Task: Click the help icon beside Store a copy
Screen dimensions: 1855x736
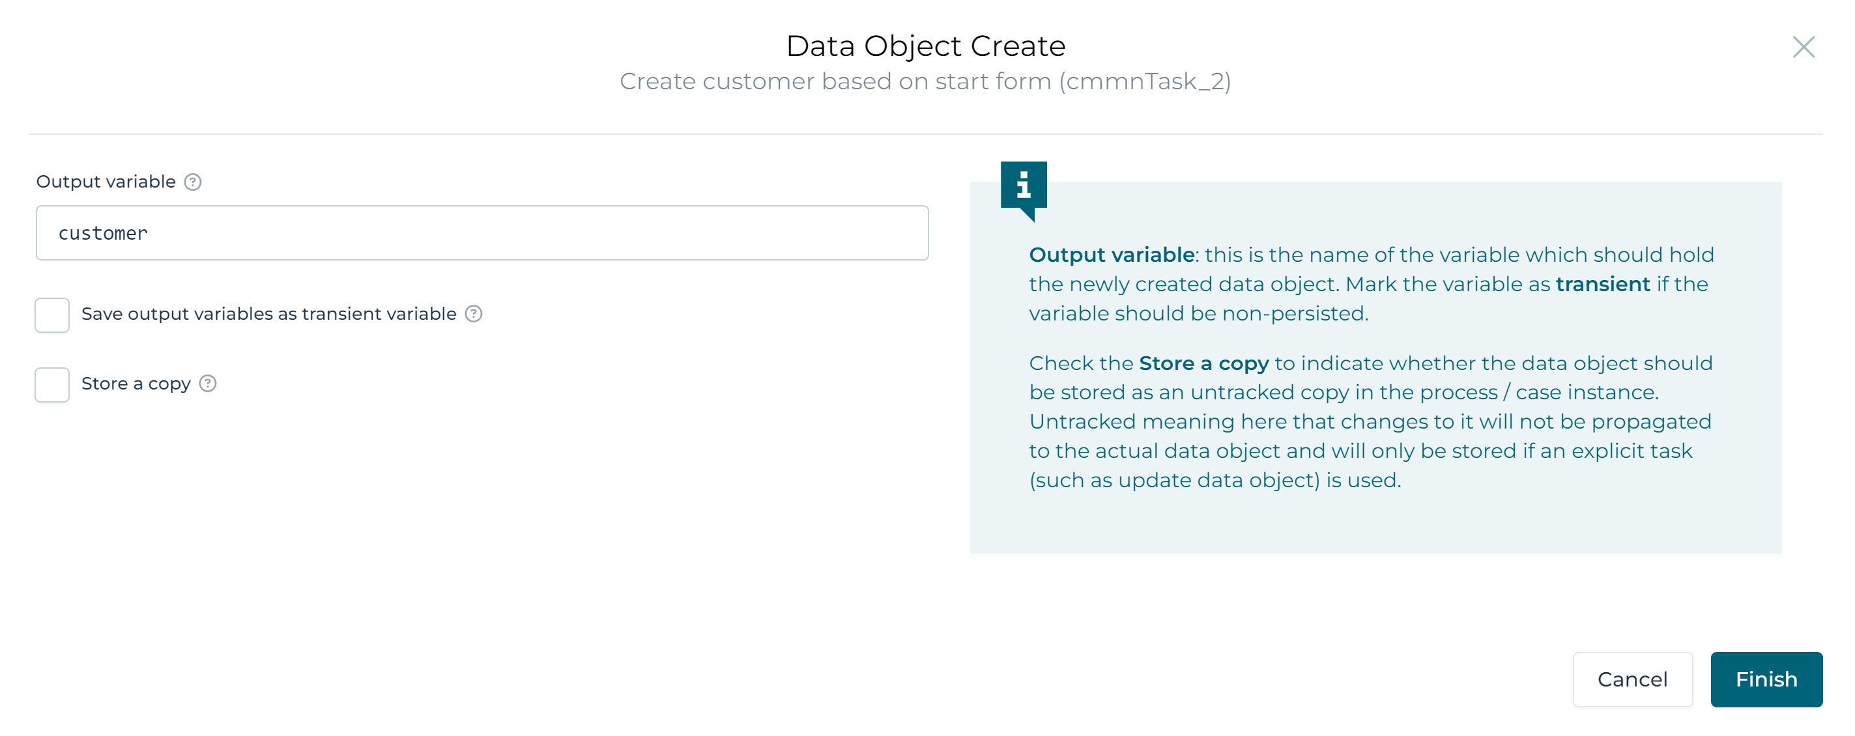Action: click(207, 384)
